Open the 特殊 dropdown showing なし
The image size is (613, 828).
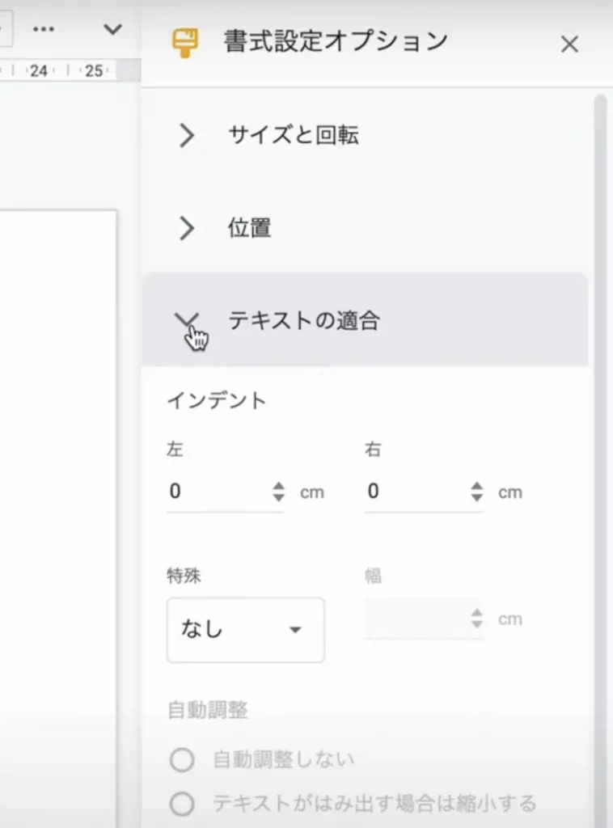point(246,629)
